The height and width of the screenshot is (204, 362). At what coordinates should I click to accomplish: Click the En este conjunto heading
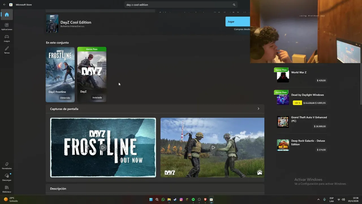pos(57,42)
